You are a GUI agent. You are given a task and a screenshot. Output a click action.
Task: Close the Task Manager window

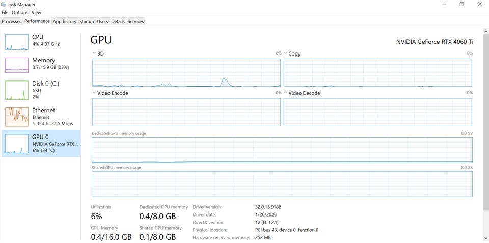480,4
